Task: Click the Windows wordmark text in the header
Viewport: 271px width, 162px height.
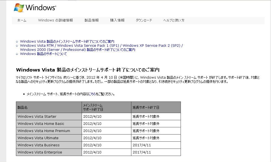Action: coord(41,8)
